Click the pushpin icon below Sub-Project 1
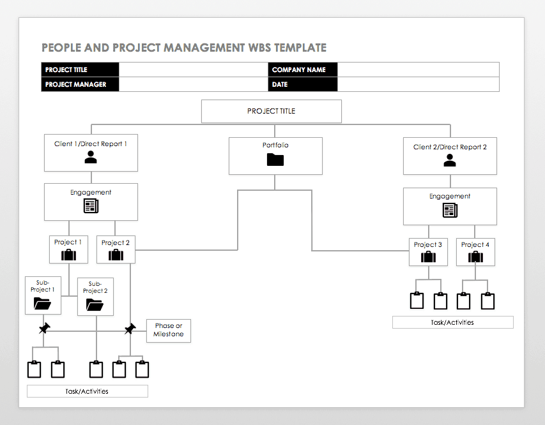The image size is (545, 425). click(44, 328)
